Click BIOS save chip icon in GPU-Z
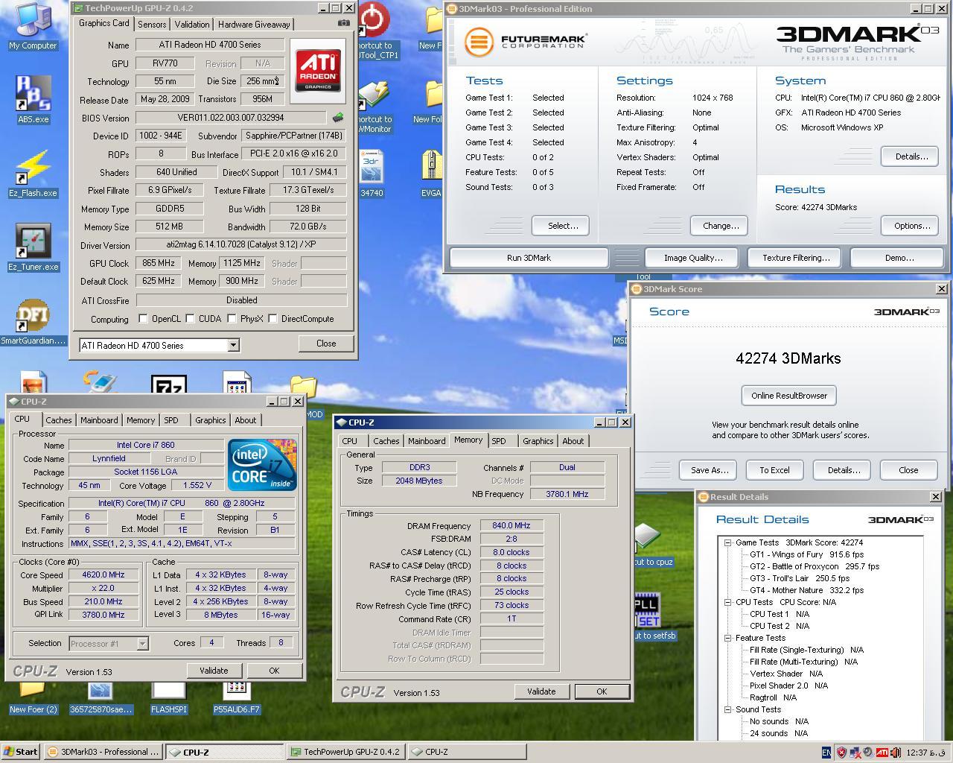This screenshot has width=953, height=763. (338, 117)
